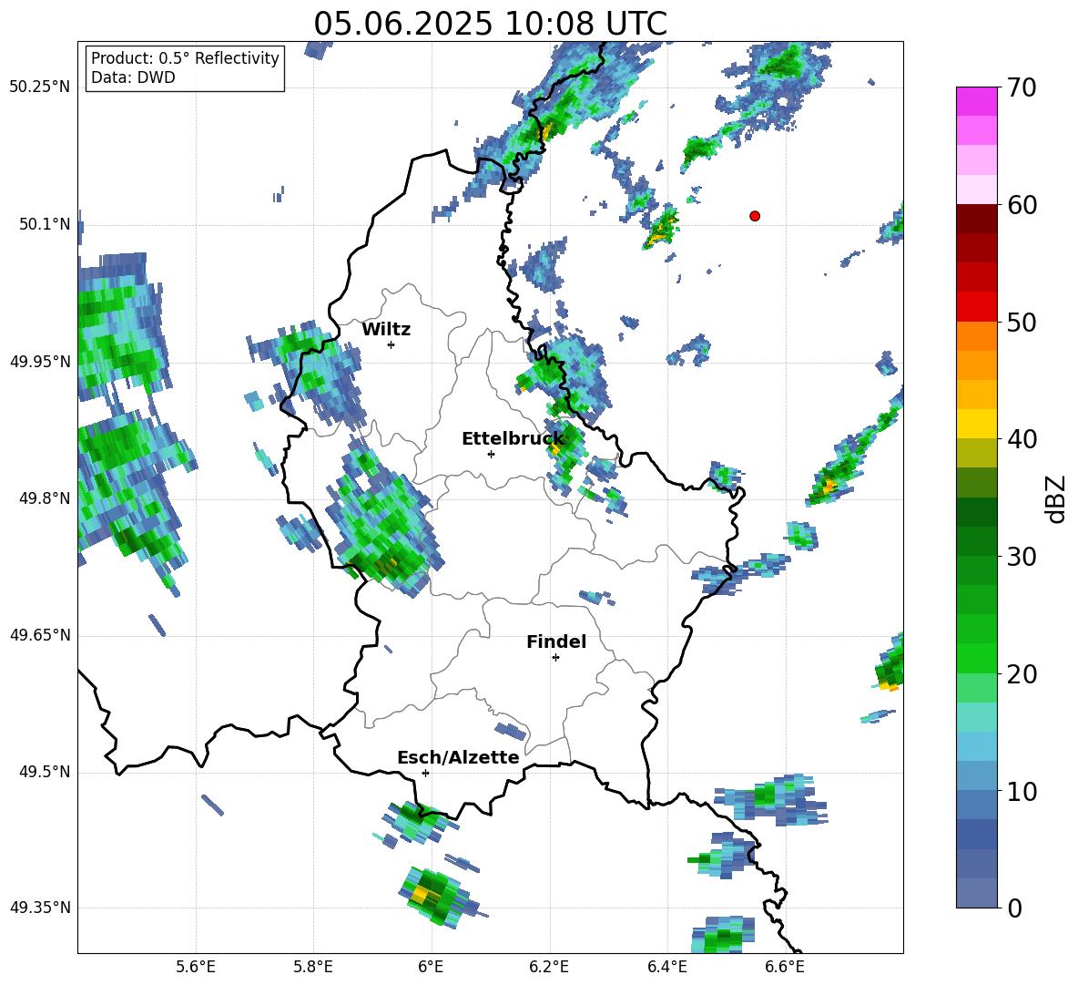The image size is (1078, 985).
Task: Click the 49.65°N latitude label
Action: tap(40, 634)
